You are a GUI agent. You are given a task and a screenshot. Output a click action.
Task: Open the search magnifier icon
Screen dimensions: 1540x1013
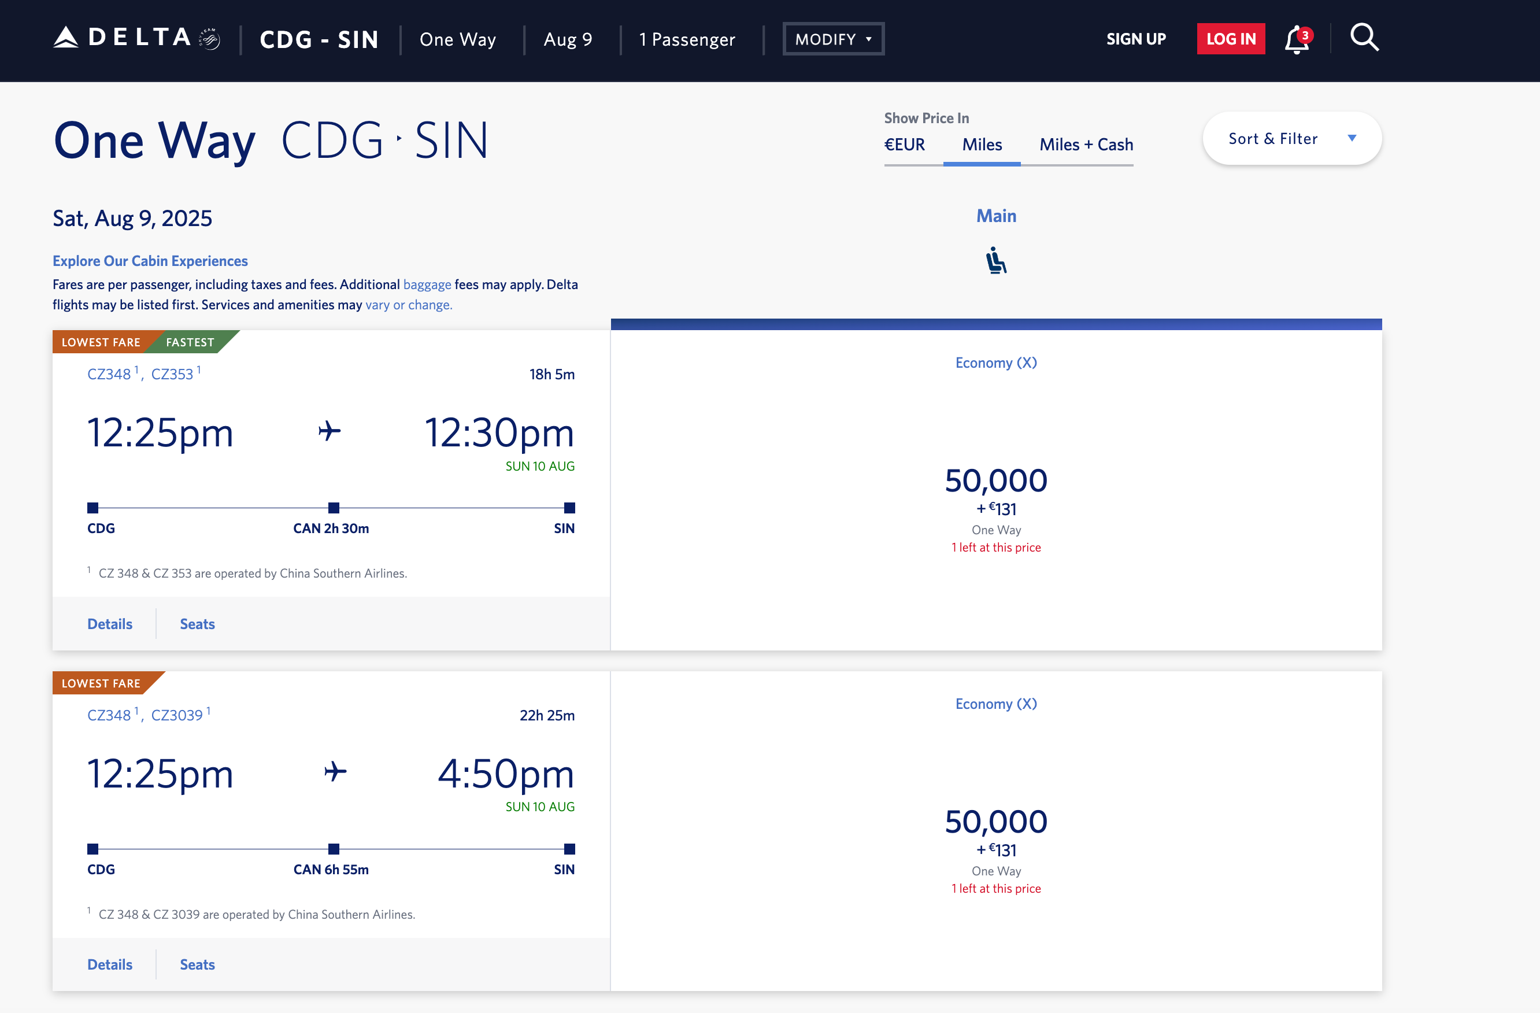tap(1365, 38)
